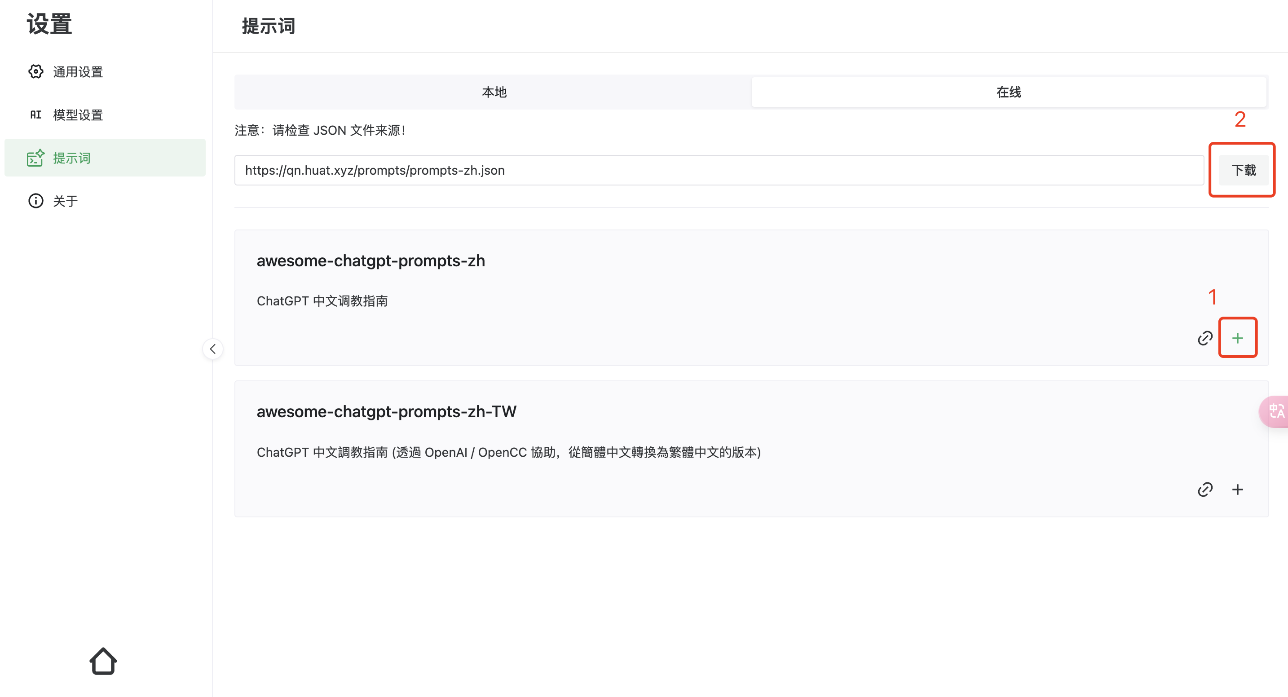The height and width of the screenshot is (697, 1288).
Task: Click awesome-chatgpt-prompts-zh card title
Action: pyautogui.click(x=371, y=261)
